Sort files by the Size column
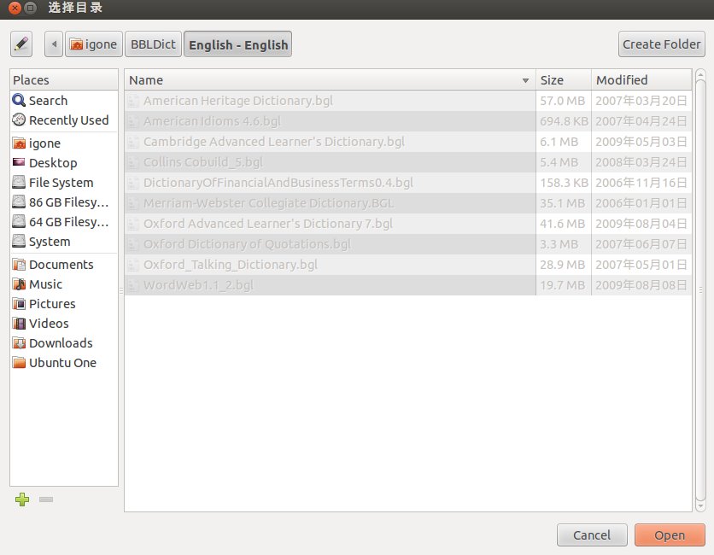 (564, 79)
